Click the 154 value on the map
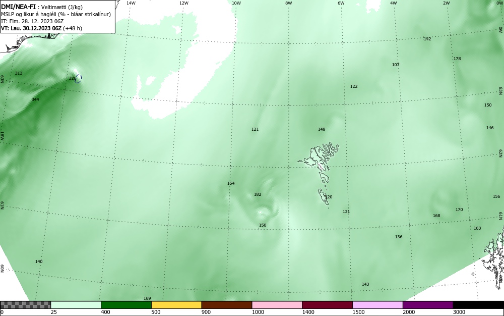This screenshot has height=316, width=504. 231,183
